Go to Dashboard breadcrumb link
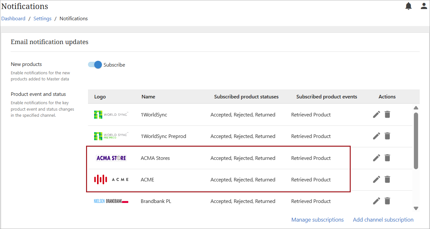This screenshot has width=430, height=229. (x=13, y=19)
